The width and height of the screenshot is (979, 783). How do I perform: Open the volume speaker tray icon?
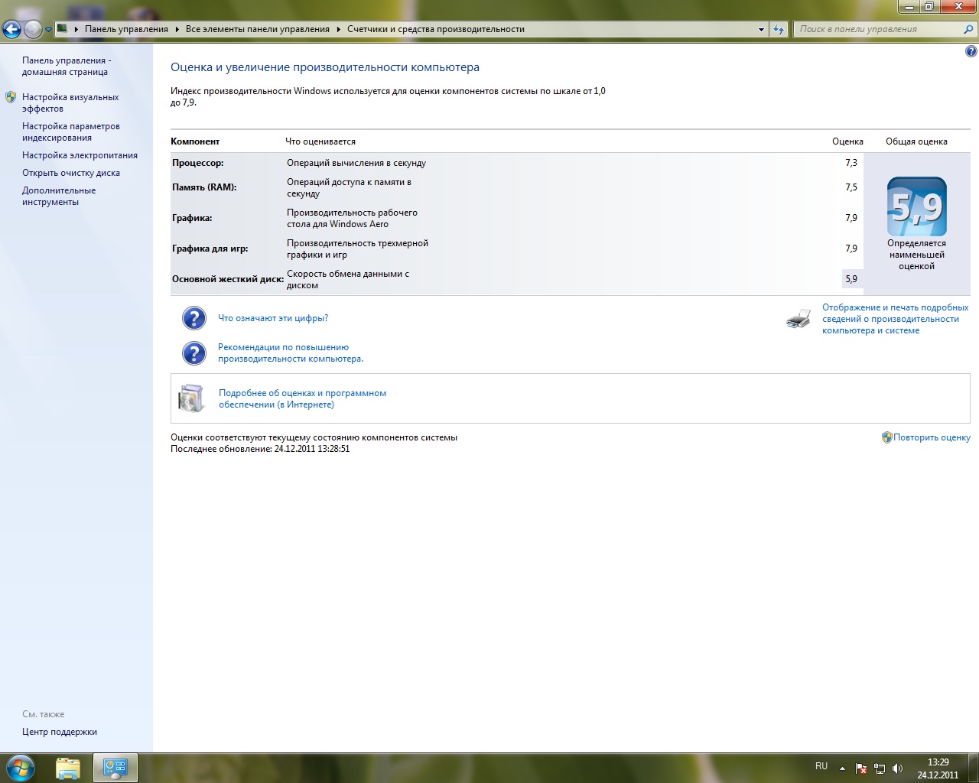tap(898, 768)
